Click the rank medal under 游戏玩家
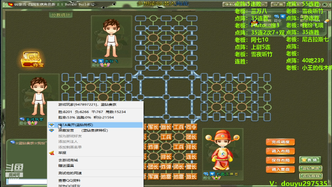Screen dimensions: 332x187 (32, 123)
